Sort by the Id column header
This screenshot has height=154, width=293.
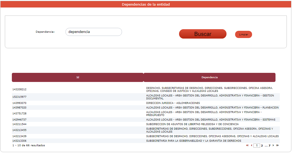click(x=78, y=77)
